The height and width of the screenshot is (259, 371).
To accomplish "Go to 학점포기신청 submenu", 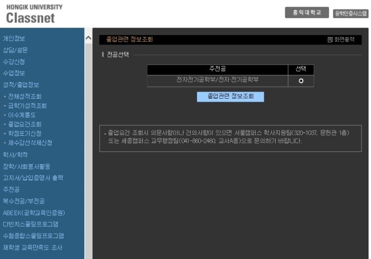I will pos(25,133).
